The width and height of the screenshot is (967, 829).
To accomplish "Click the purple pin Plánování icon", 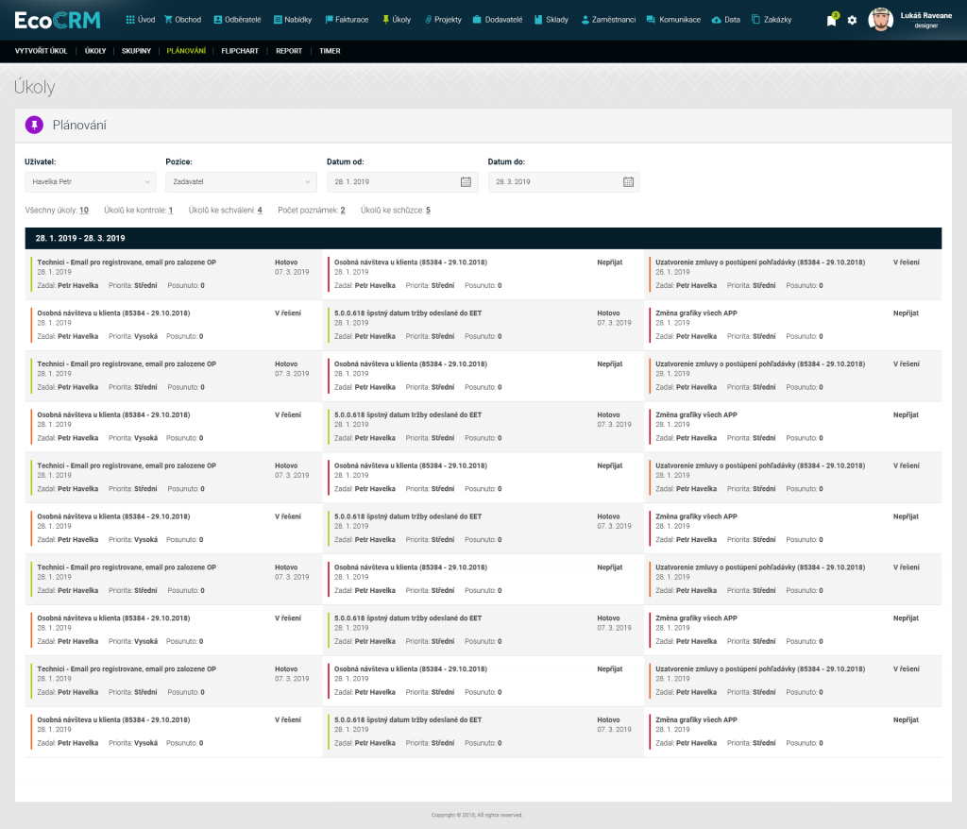I will [34, 125].
